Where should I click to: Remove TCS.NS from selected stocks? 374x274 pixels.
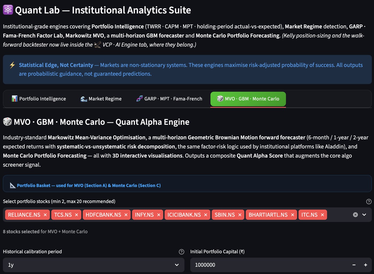(x=76, y=215)
